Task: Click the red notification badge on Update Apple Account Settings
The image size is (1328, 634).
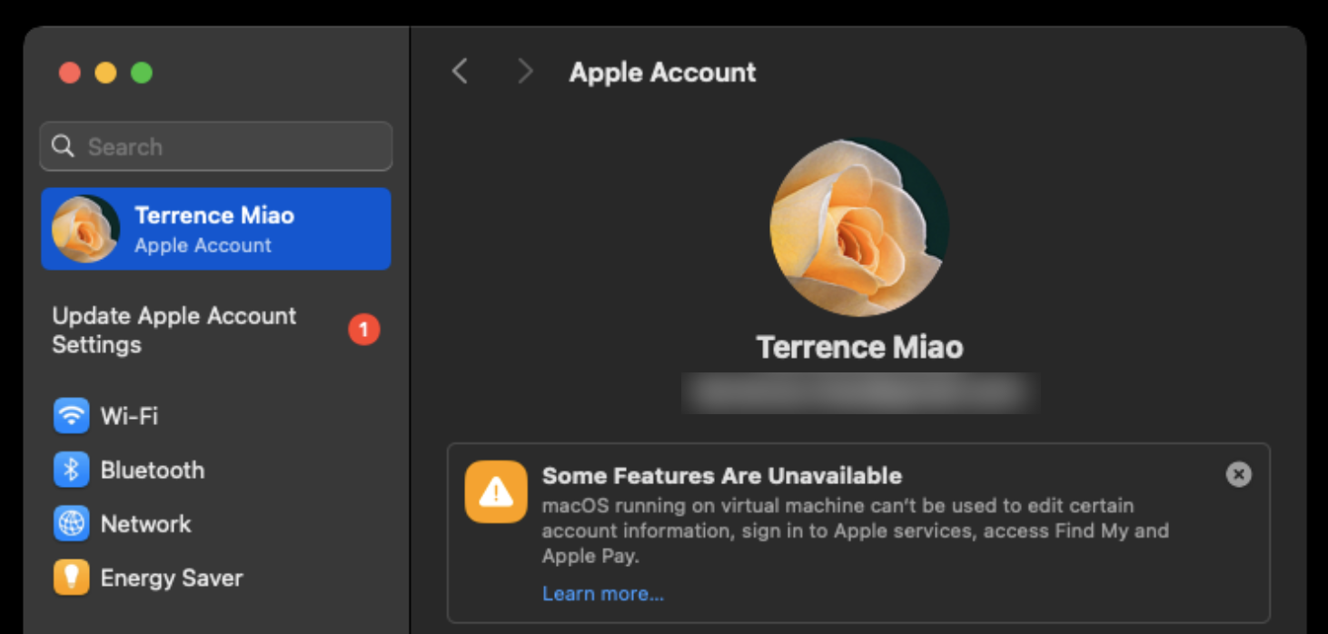Action: pos(362,330)
